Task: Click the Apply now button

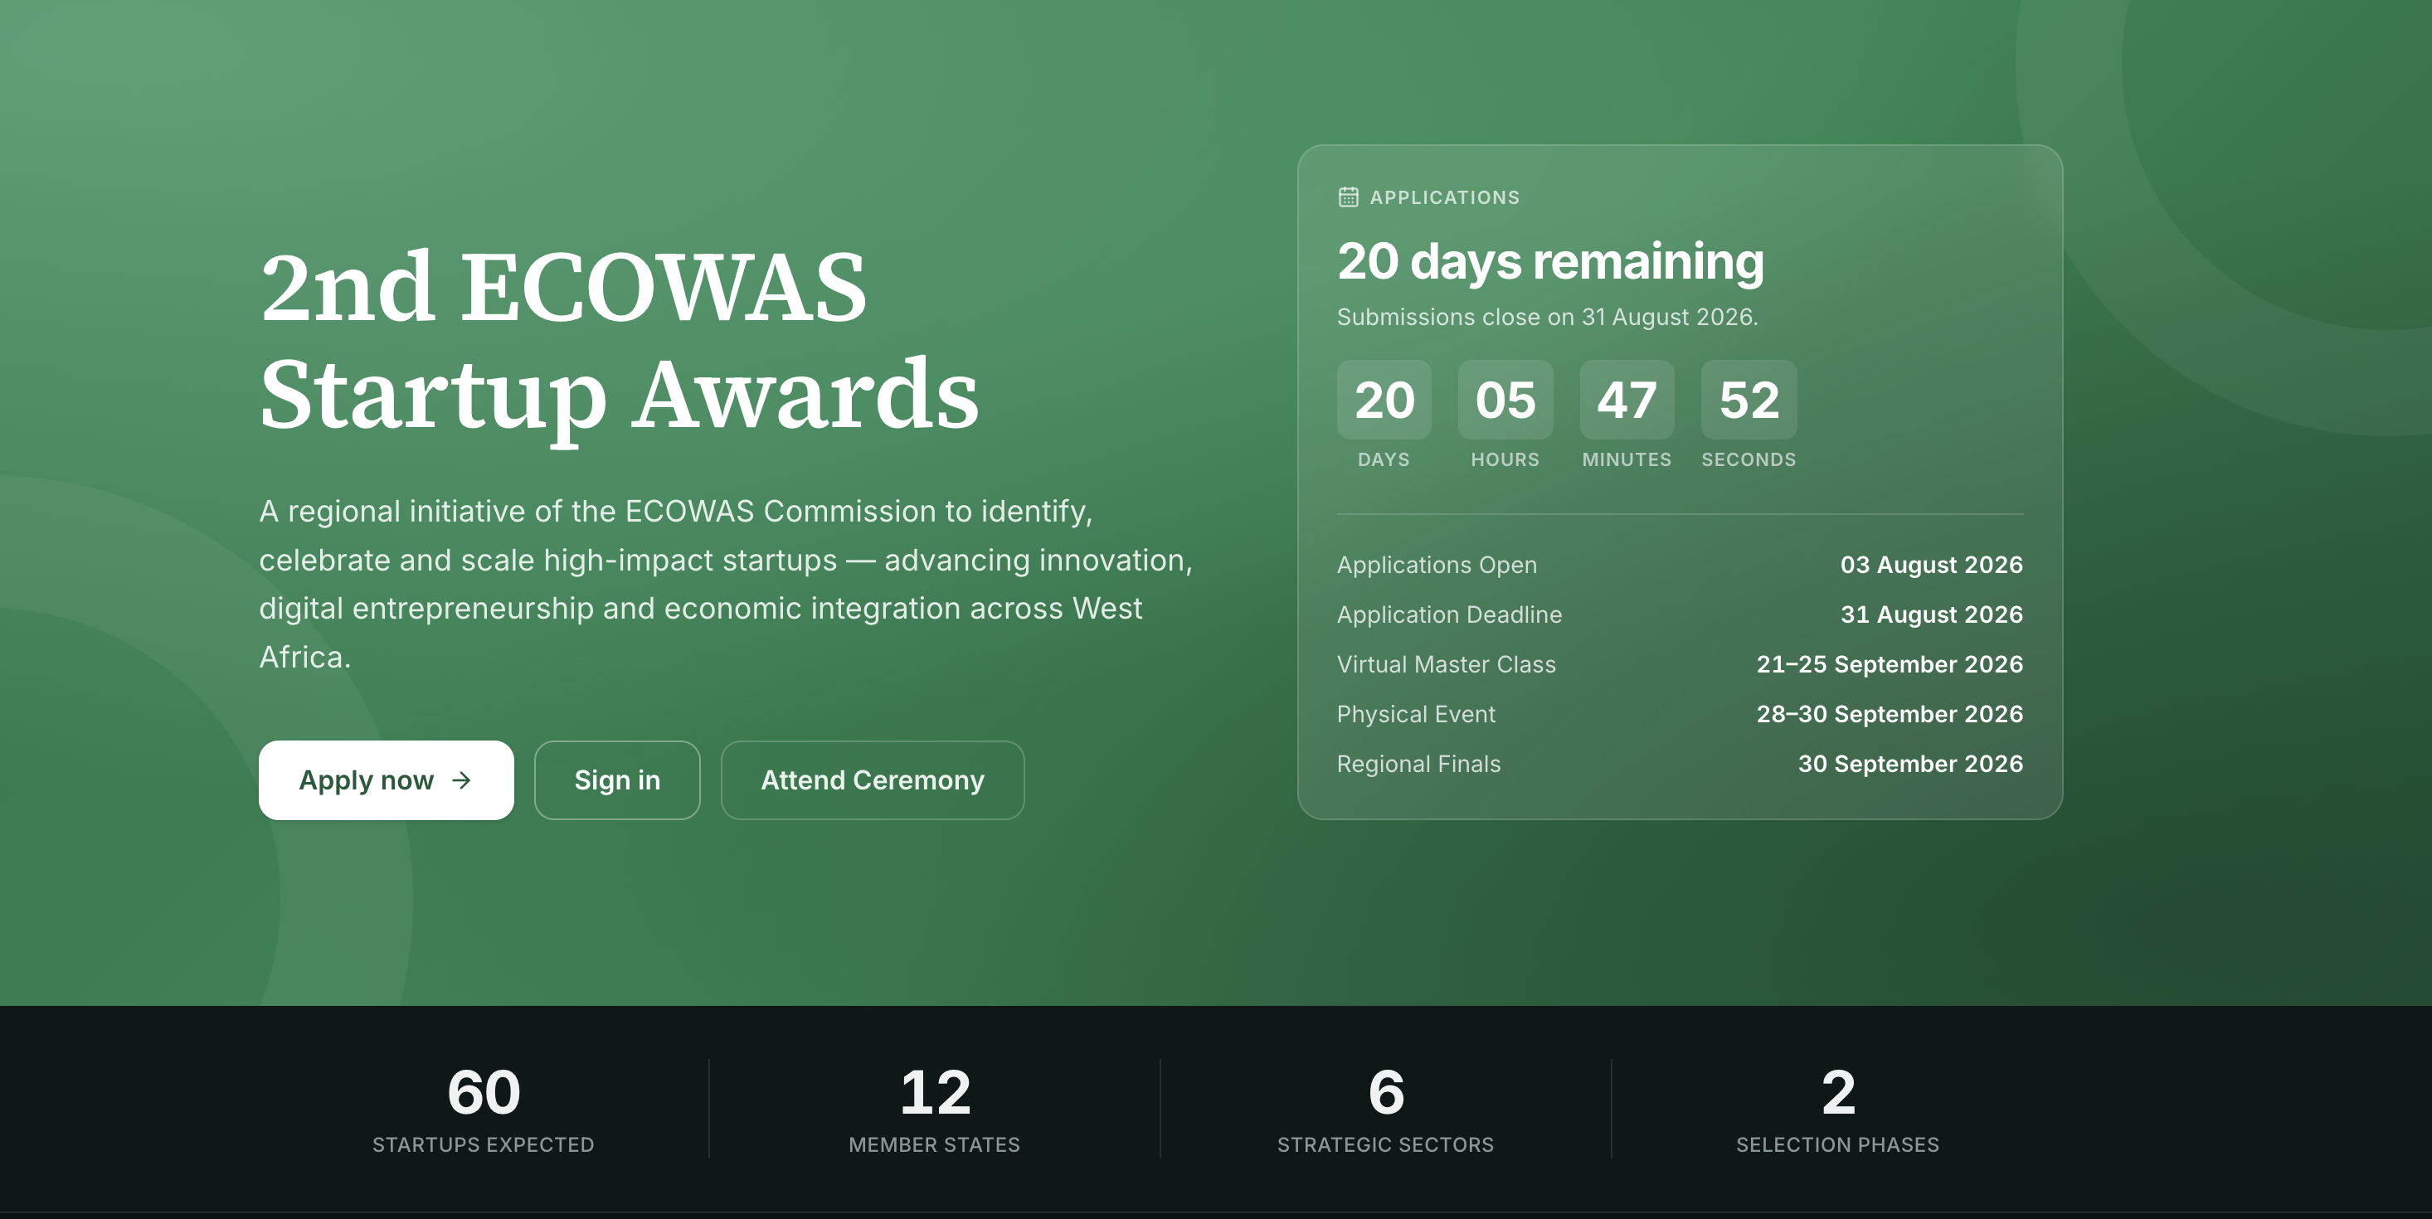Action: tap(387, 780)
